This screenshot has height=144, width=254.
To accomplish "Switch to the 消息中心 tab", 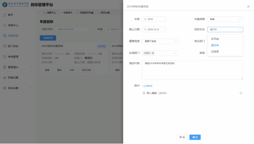I will click(50, 13).
